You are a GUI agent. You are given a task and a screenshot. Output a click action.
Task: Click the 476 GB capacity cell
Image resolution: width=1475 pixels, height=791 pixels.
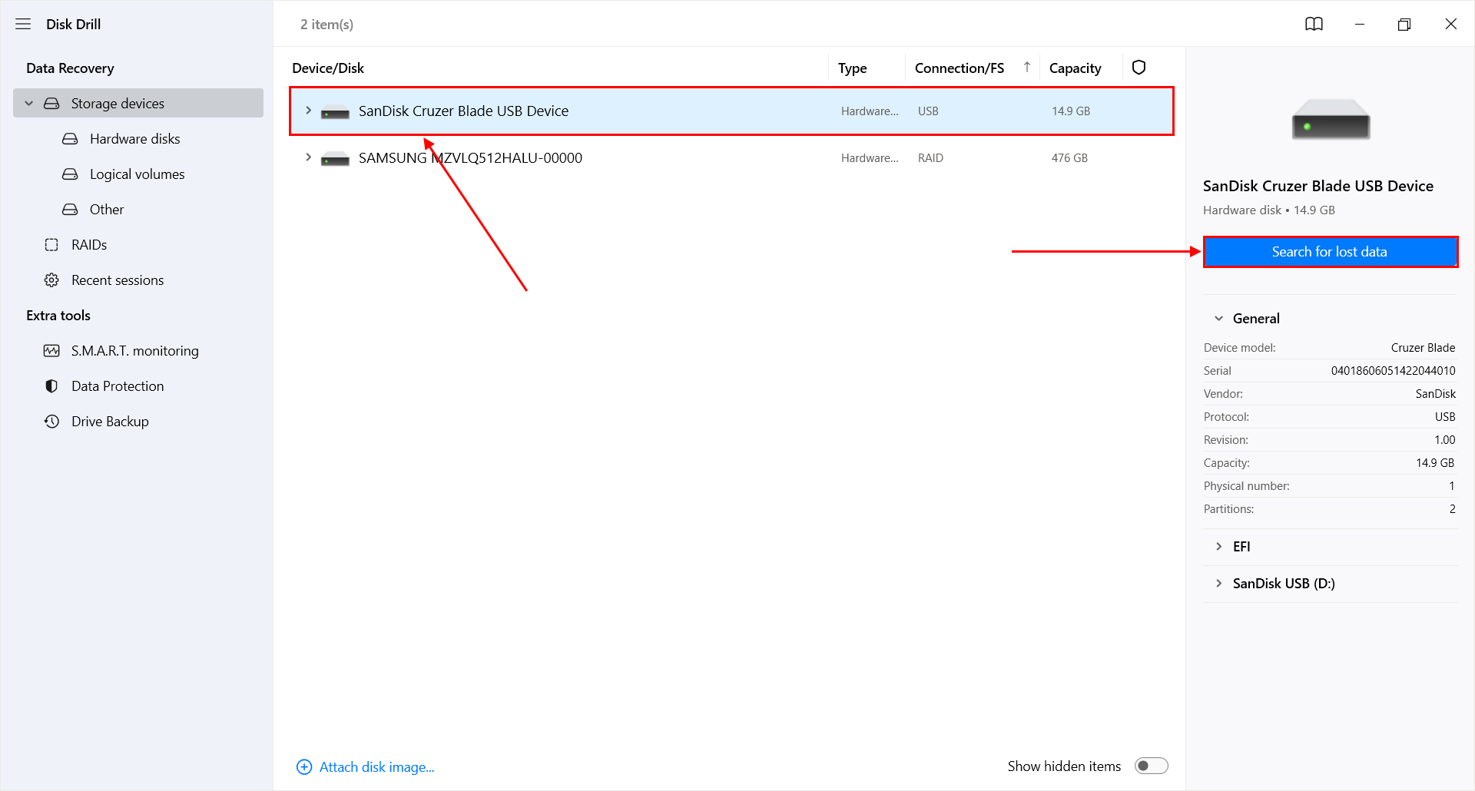(x=1069, y=158)
